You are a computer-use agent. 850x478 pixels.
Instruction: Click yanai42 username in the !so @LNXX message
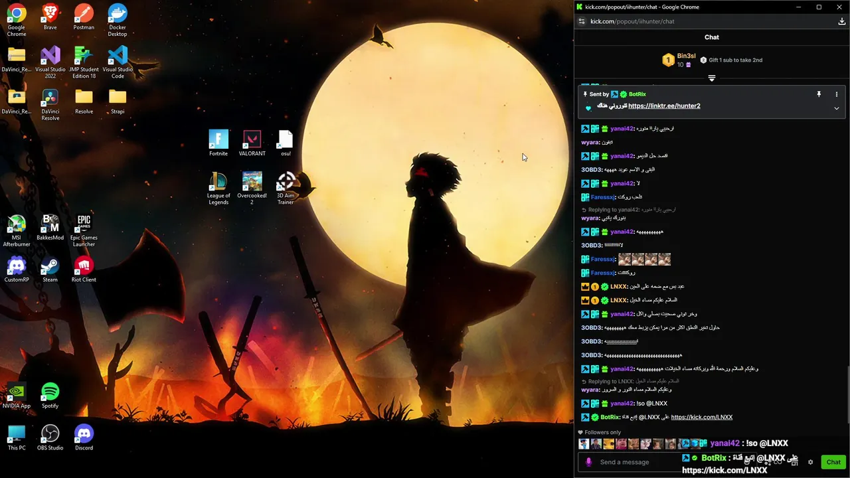click(x=622, y=404)
